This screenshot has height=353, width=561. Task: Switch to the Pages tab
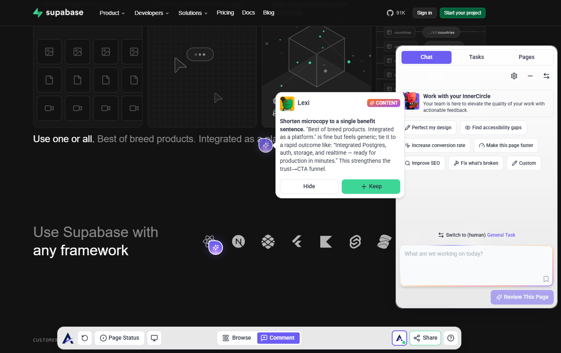(x=526, y=57)
